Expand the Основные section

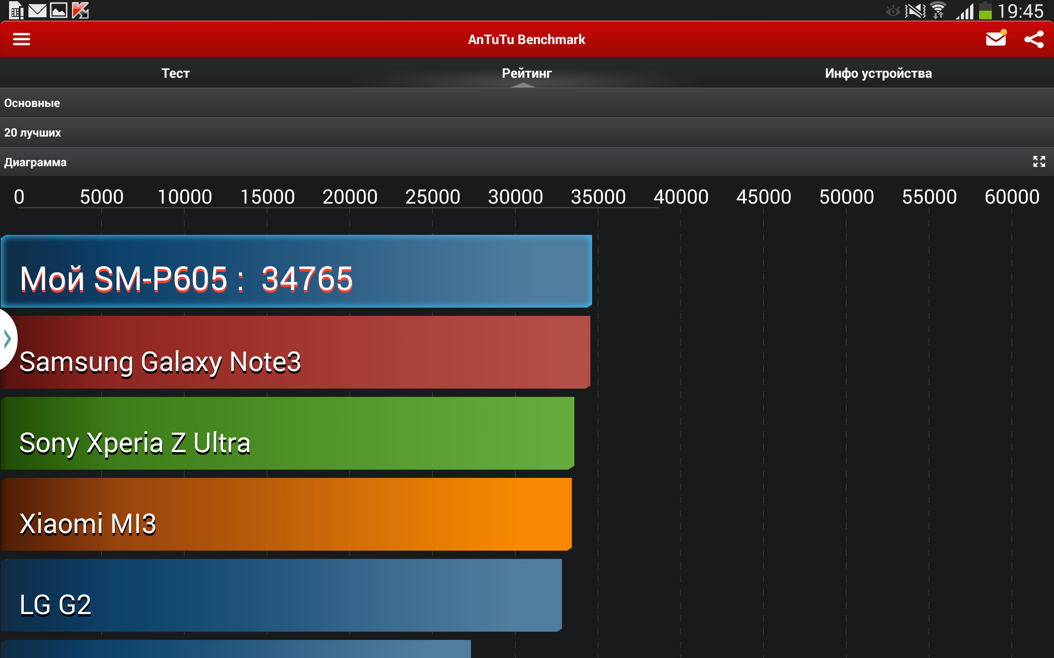click(x=32, y=103)
